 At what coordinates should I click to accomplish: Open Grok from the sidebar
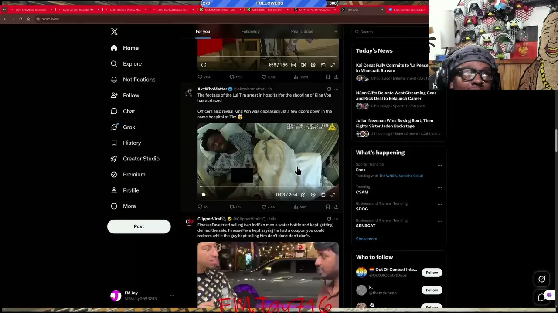click(x=123, y=127)
